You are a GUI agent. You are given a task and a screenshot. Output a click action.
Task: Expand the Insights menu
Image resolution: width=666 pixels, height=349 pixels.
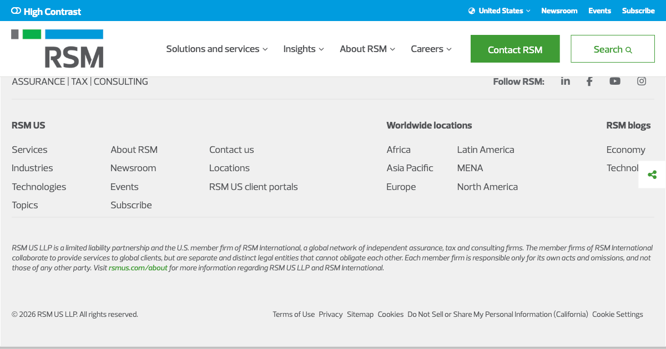(x=304, y=49)
